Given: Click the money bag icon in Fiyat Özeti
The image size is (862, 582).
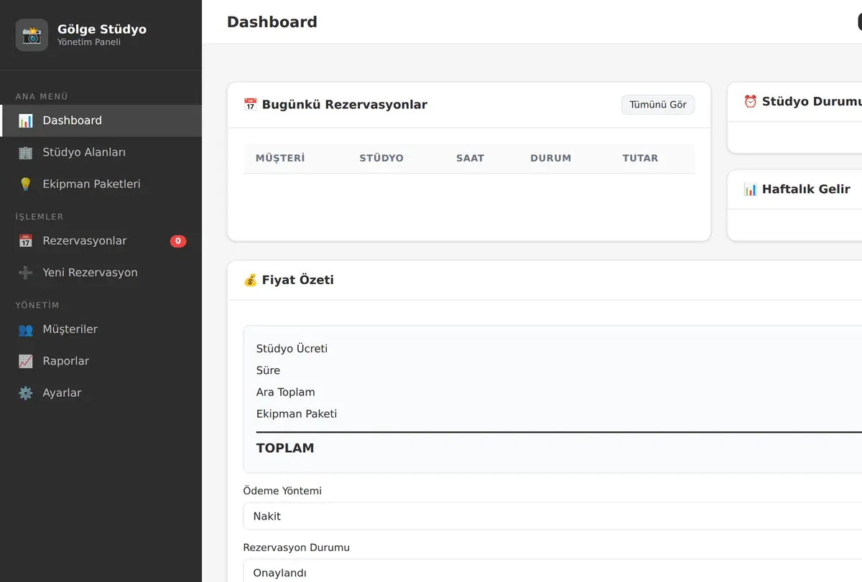Looking at the screenshot, I should click(250, 280).
